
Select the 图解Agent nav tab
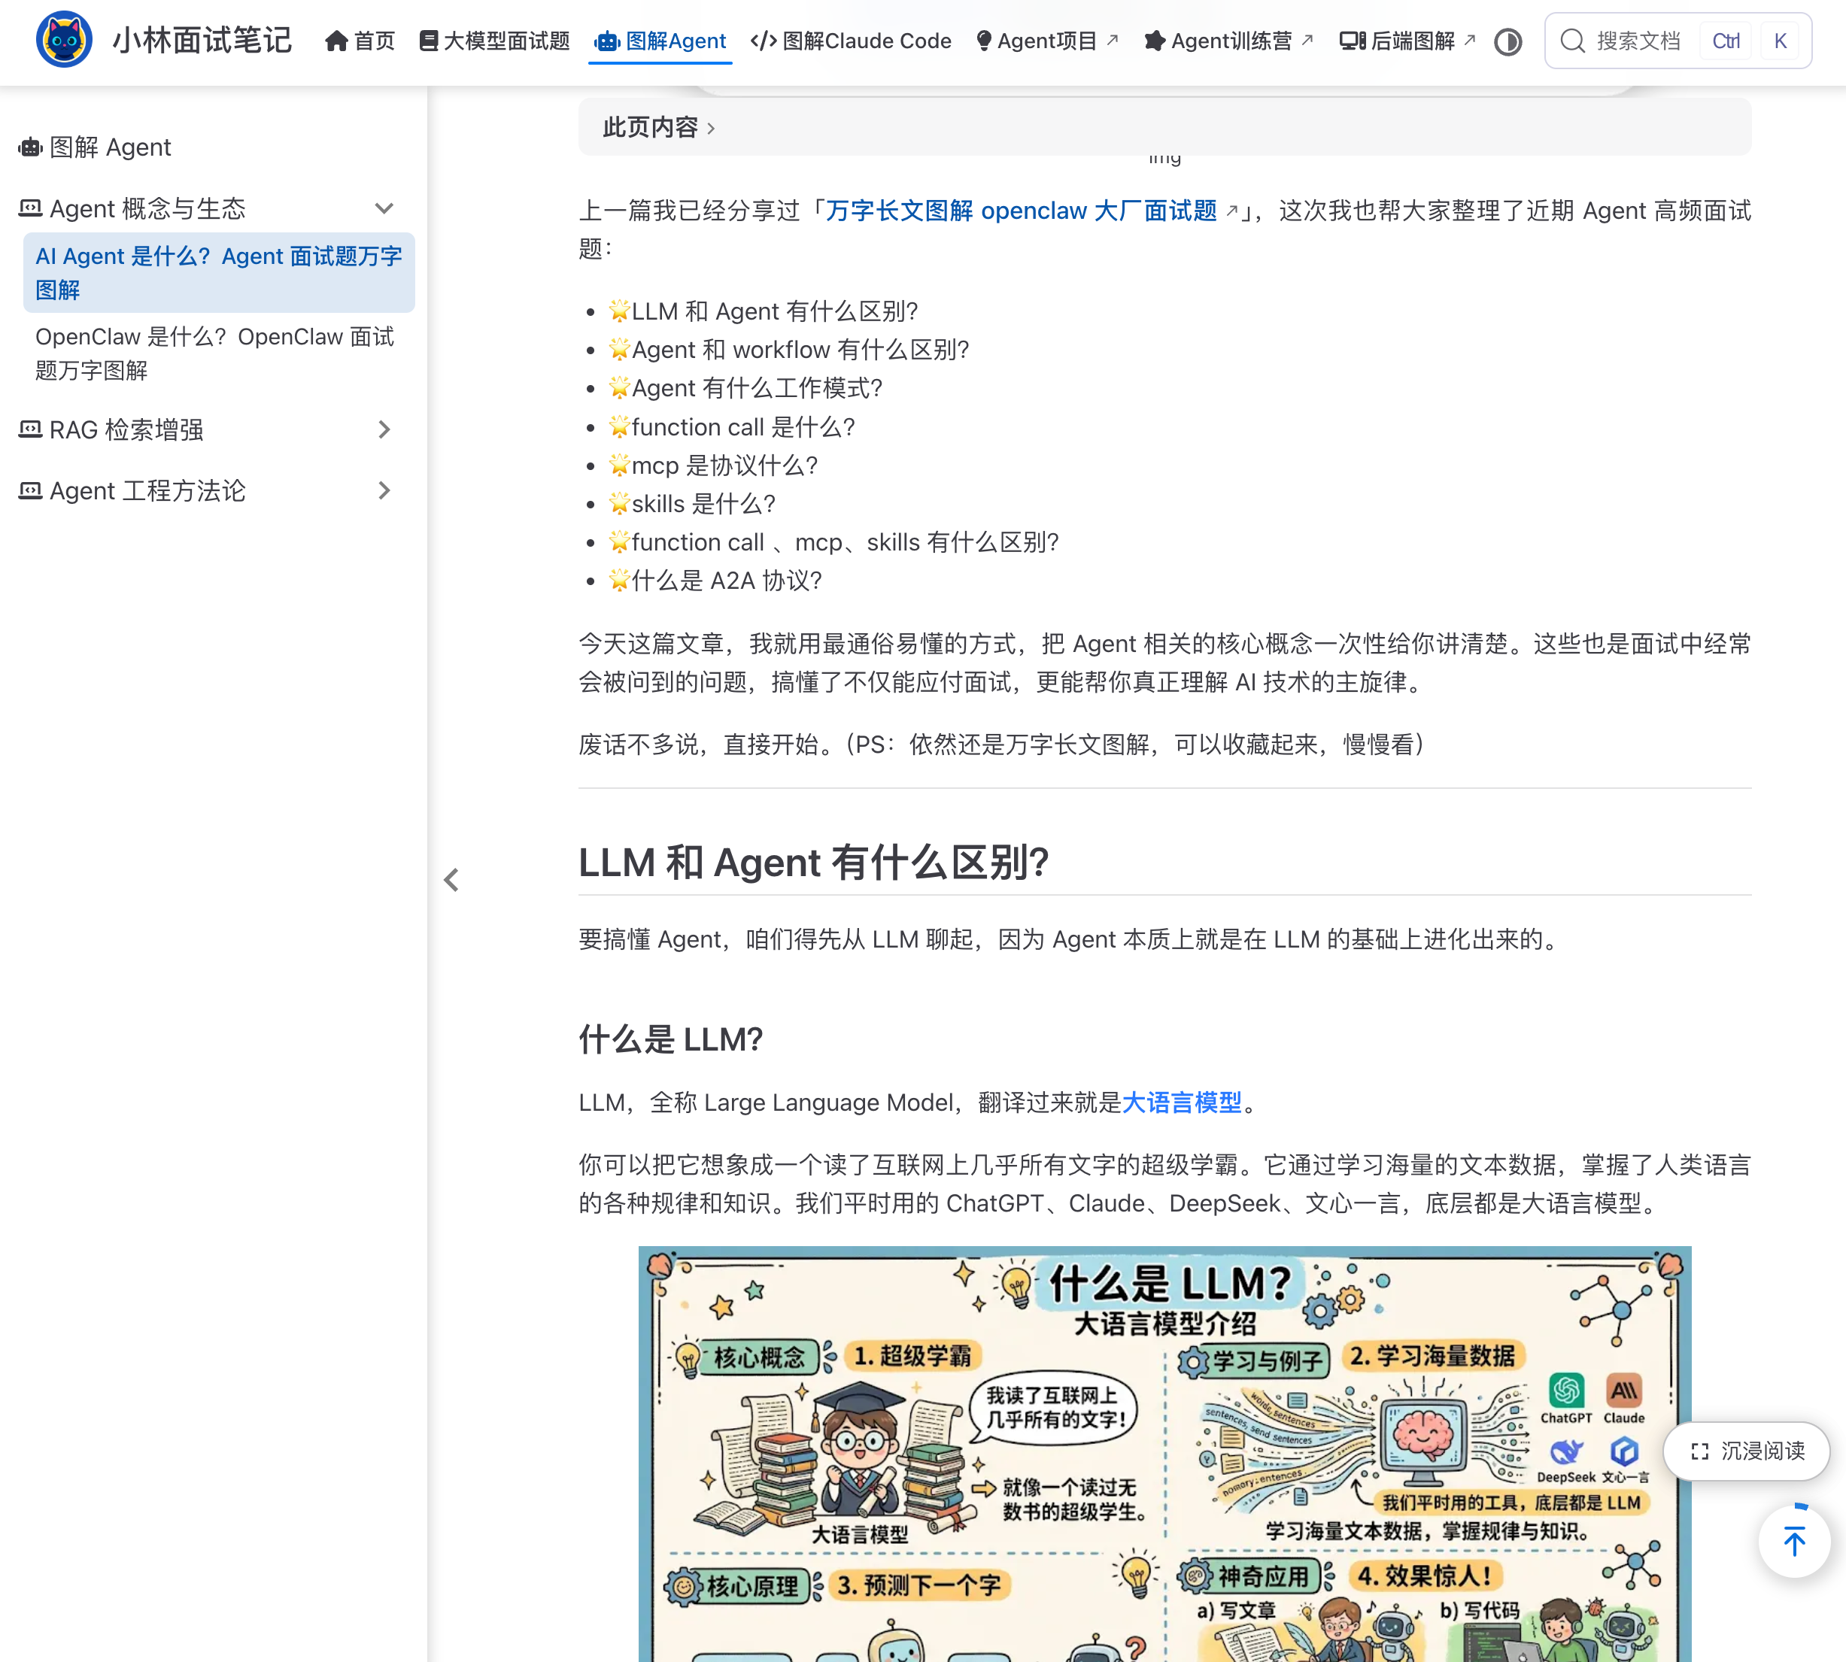(x=660, y=41)
